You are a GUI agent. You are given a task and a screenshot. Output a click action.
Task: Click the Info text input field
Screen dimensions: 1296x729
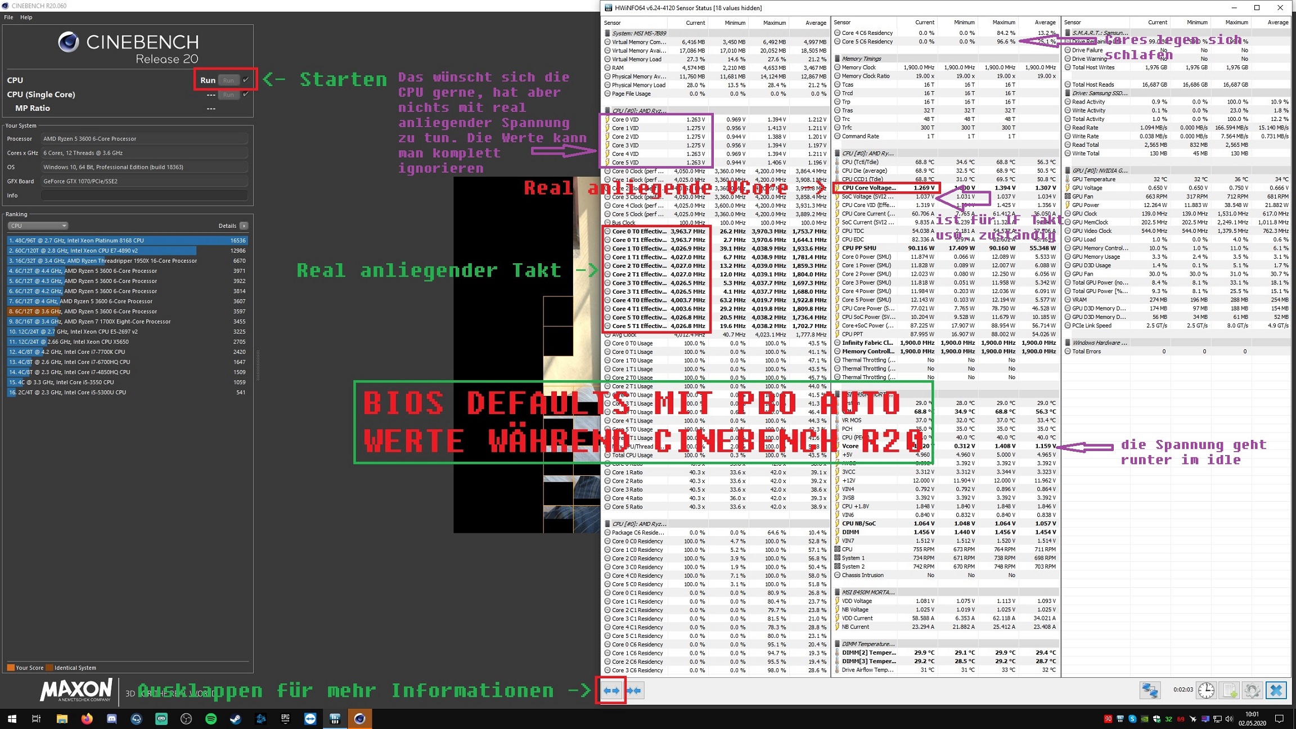[144, 196]
